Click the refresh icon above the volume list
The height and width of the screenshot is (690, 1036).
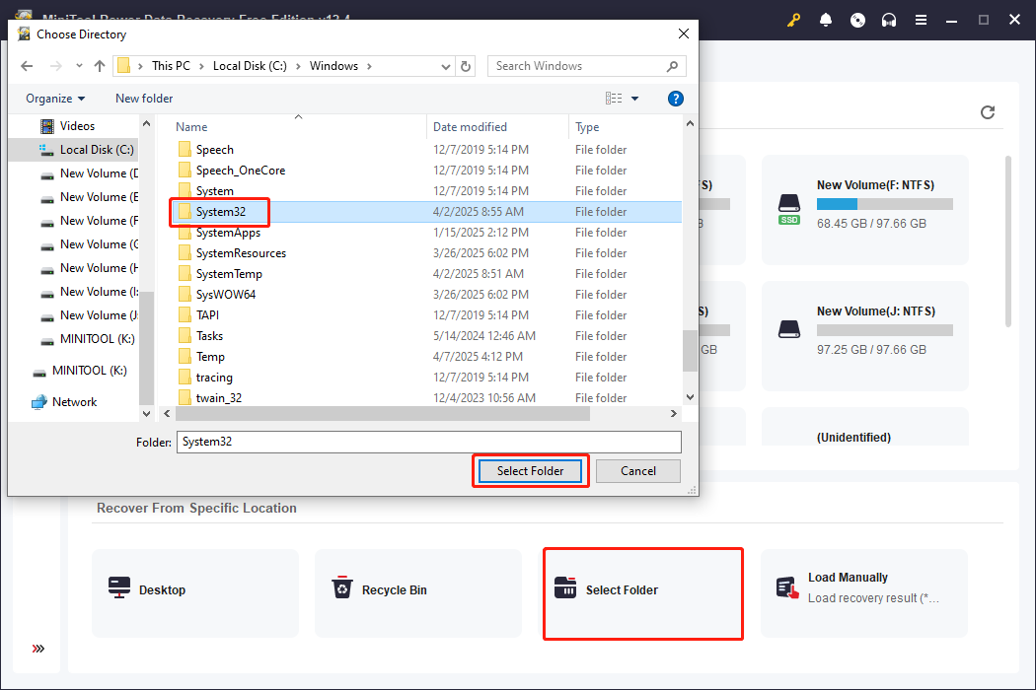(x=987, y=112)
